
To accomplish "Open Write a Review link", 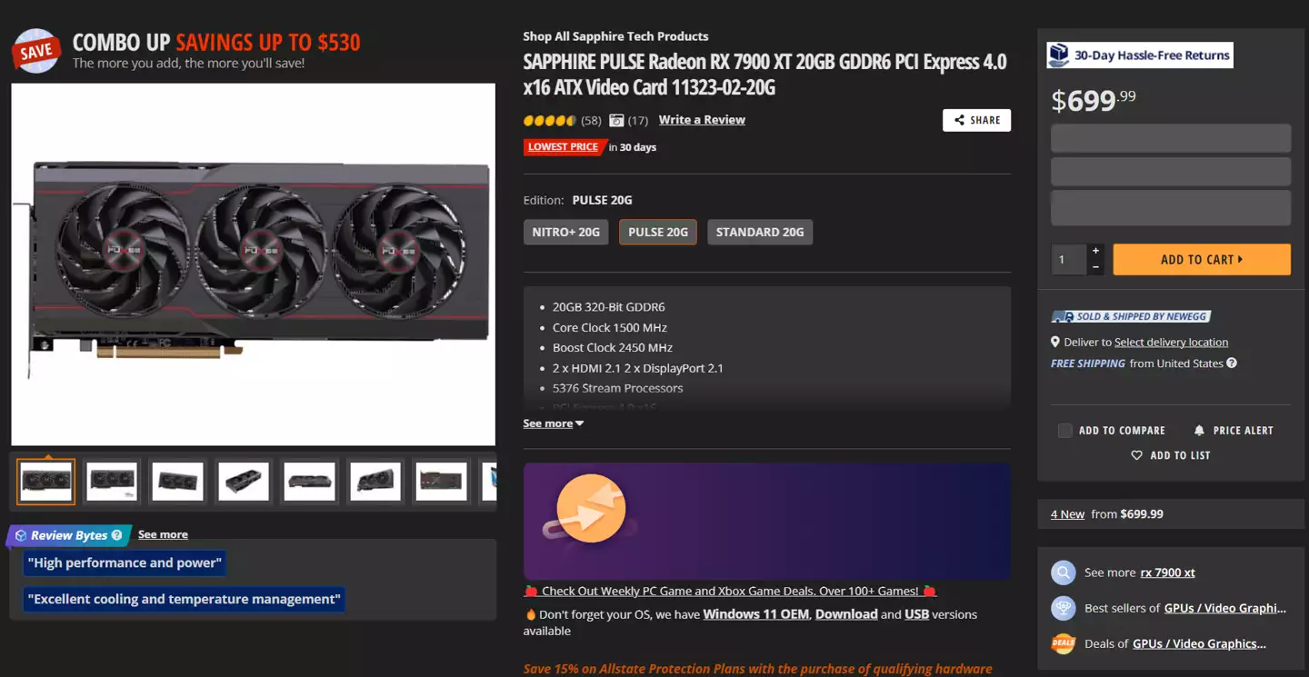I will tap(702, 120).
